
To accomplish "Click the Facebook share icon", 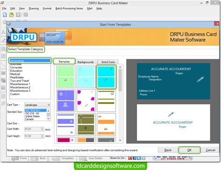I will click(x=135, y=158).
